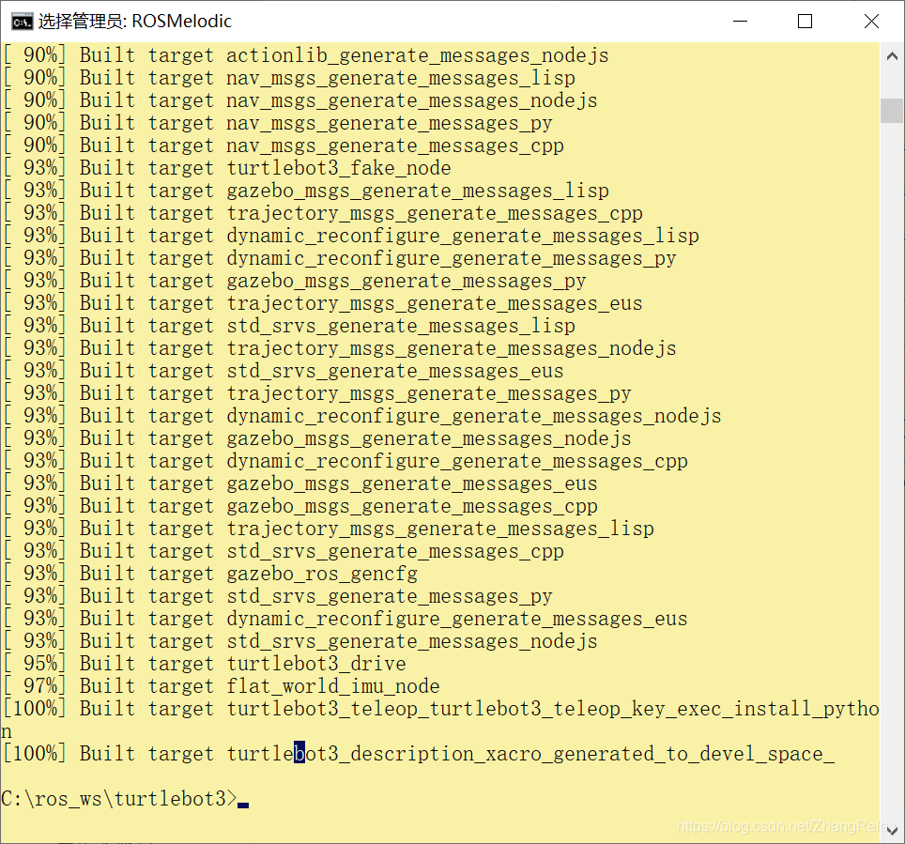This screenshot has height=844, width=905.
Task: Click the text 'nav_msgs_generate_messages_cpp'
Action: [395, 146]
